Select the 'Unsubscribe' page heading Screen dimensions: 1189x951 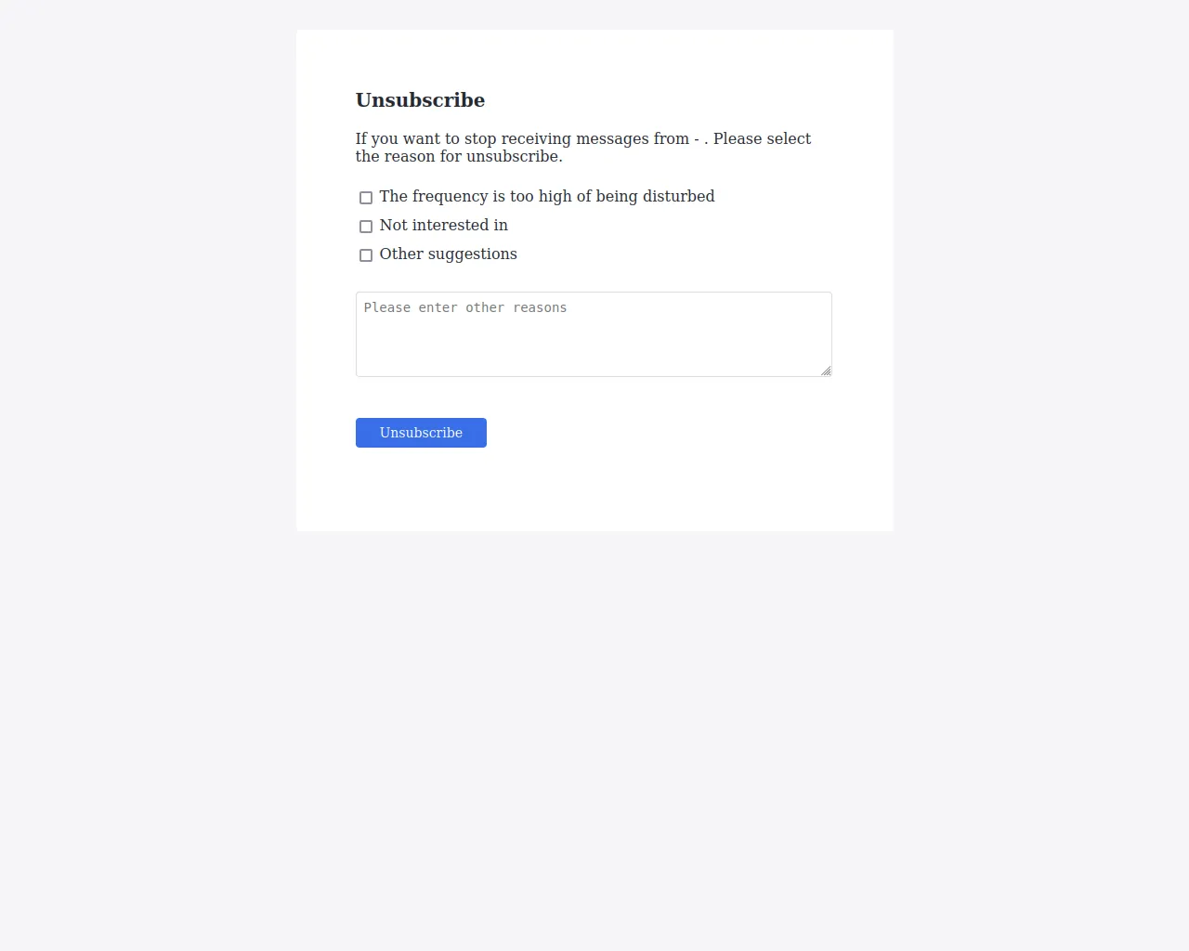pyautogui.click(x=420, y=100)
